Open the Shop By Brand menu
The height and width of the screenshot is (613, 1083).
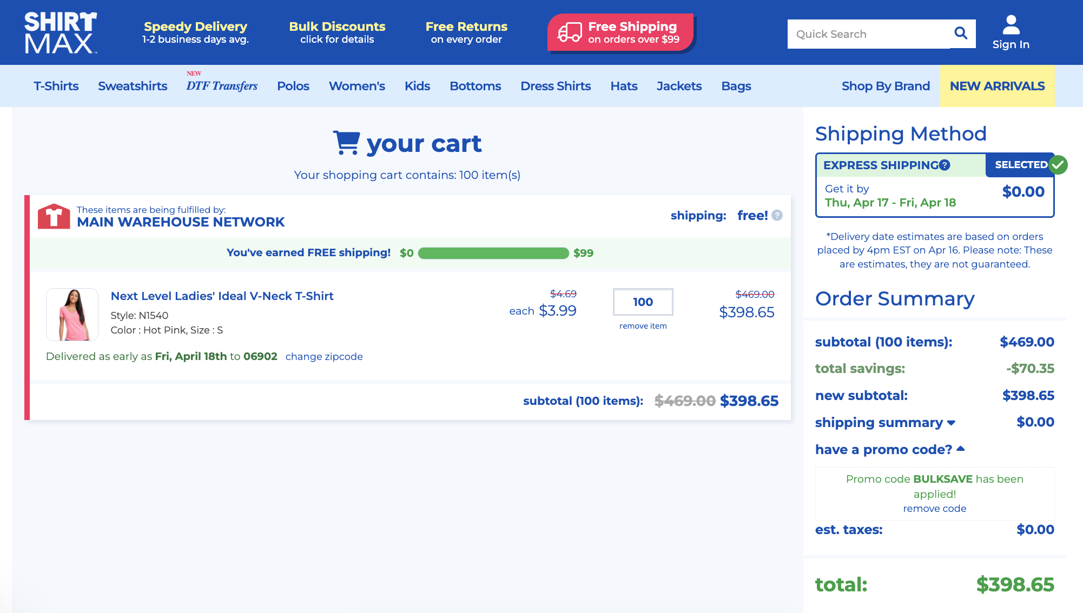tap(886, 86)
